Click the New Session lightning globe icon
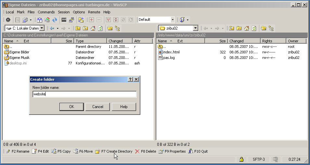Image resolution: width=310 pixels, height=165 pixels. 182,20
